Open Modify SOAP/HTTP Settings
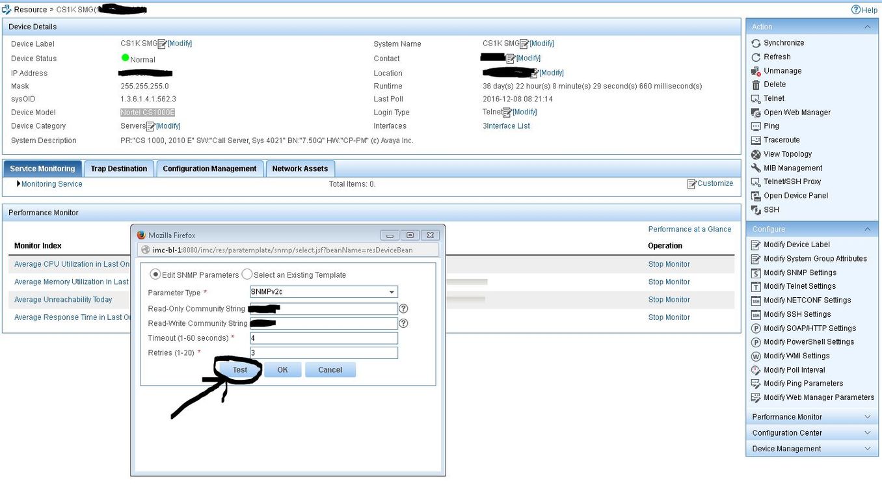This screenshot has width=882, height=491. (x=810, y=328)
